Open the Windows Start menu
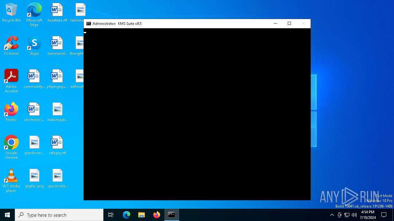Image resolution: width=394 pixels, height=221 pixels. [7, 215]
